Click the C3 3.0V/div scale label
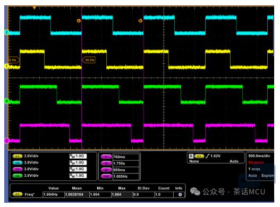The width and height of the screenshot is (280, 207). [31, 169]
